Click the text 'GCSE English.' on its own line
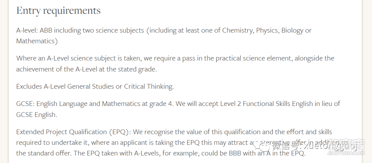The height and width of the screenshot is (163, 372). (x=37, y=115)
